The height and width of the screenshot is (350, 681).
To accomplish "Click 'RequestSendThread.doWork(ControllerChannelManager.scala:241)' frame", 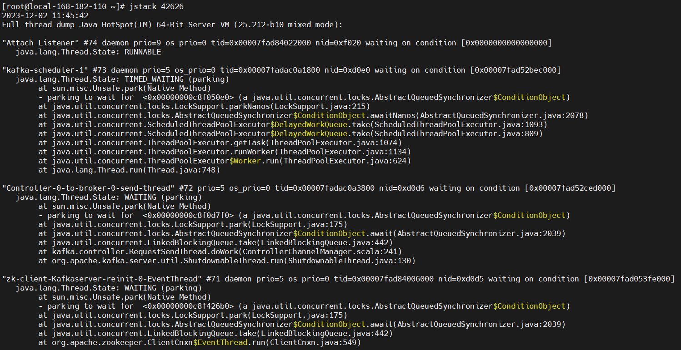I will [220, 251].
